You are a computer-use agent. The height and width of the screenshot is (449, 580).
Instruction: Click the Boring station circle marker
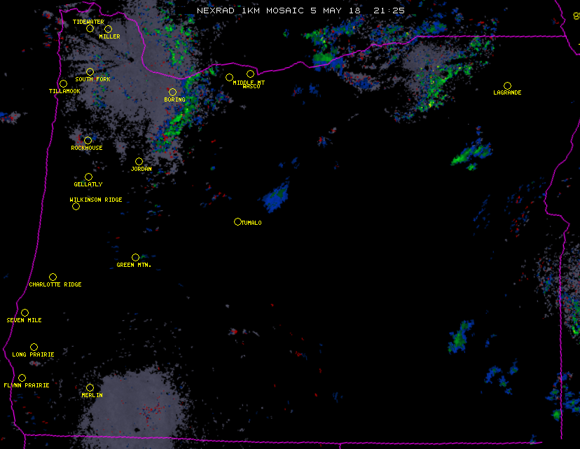(x=172, y=92)
